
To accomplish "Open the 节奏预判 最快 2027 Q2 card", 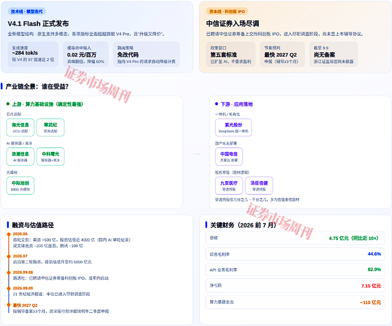I will [x=282, y=54].
